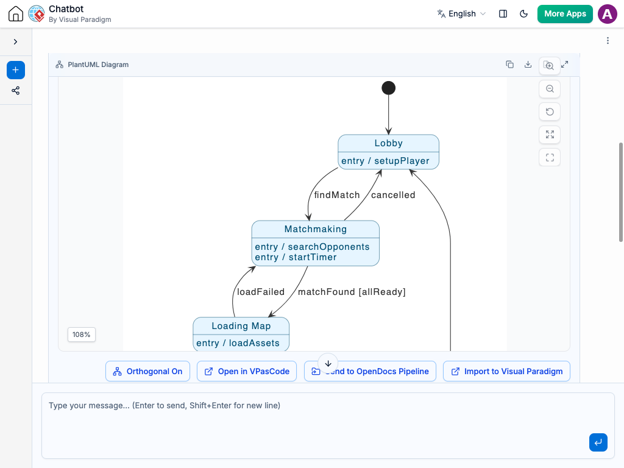Select the Matchmaking state node
This screenshot has width=624, height=468.
pyautogui.click(x=316, y=243)
